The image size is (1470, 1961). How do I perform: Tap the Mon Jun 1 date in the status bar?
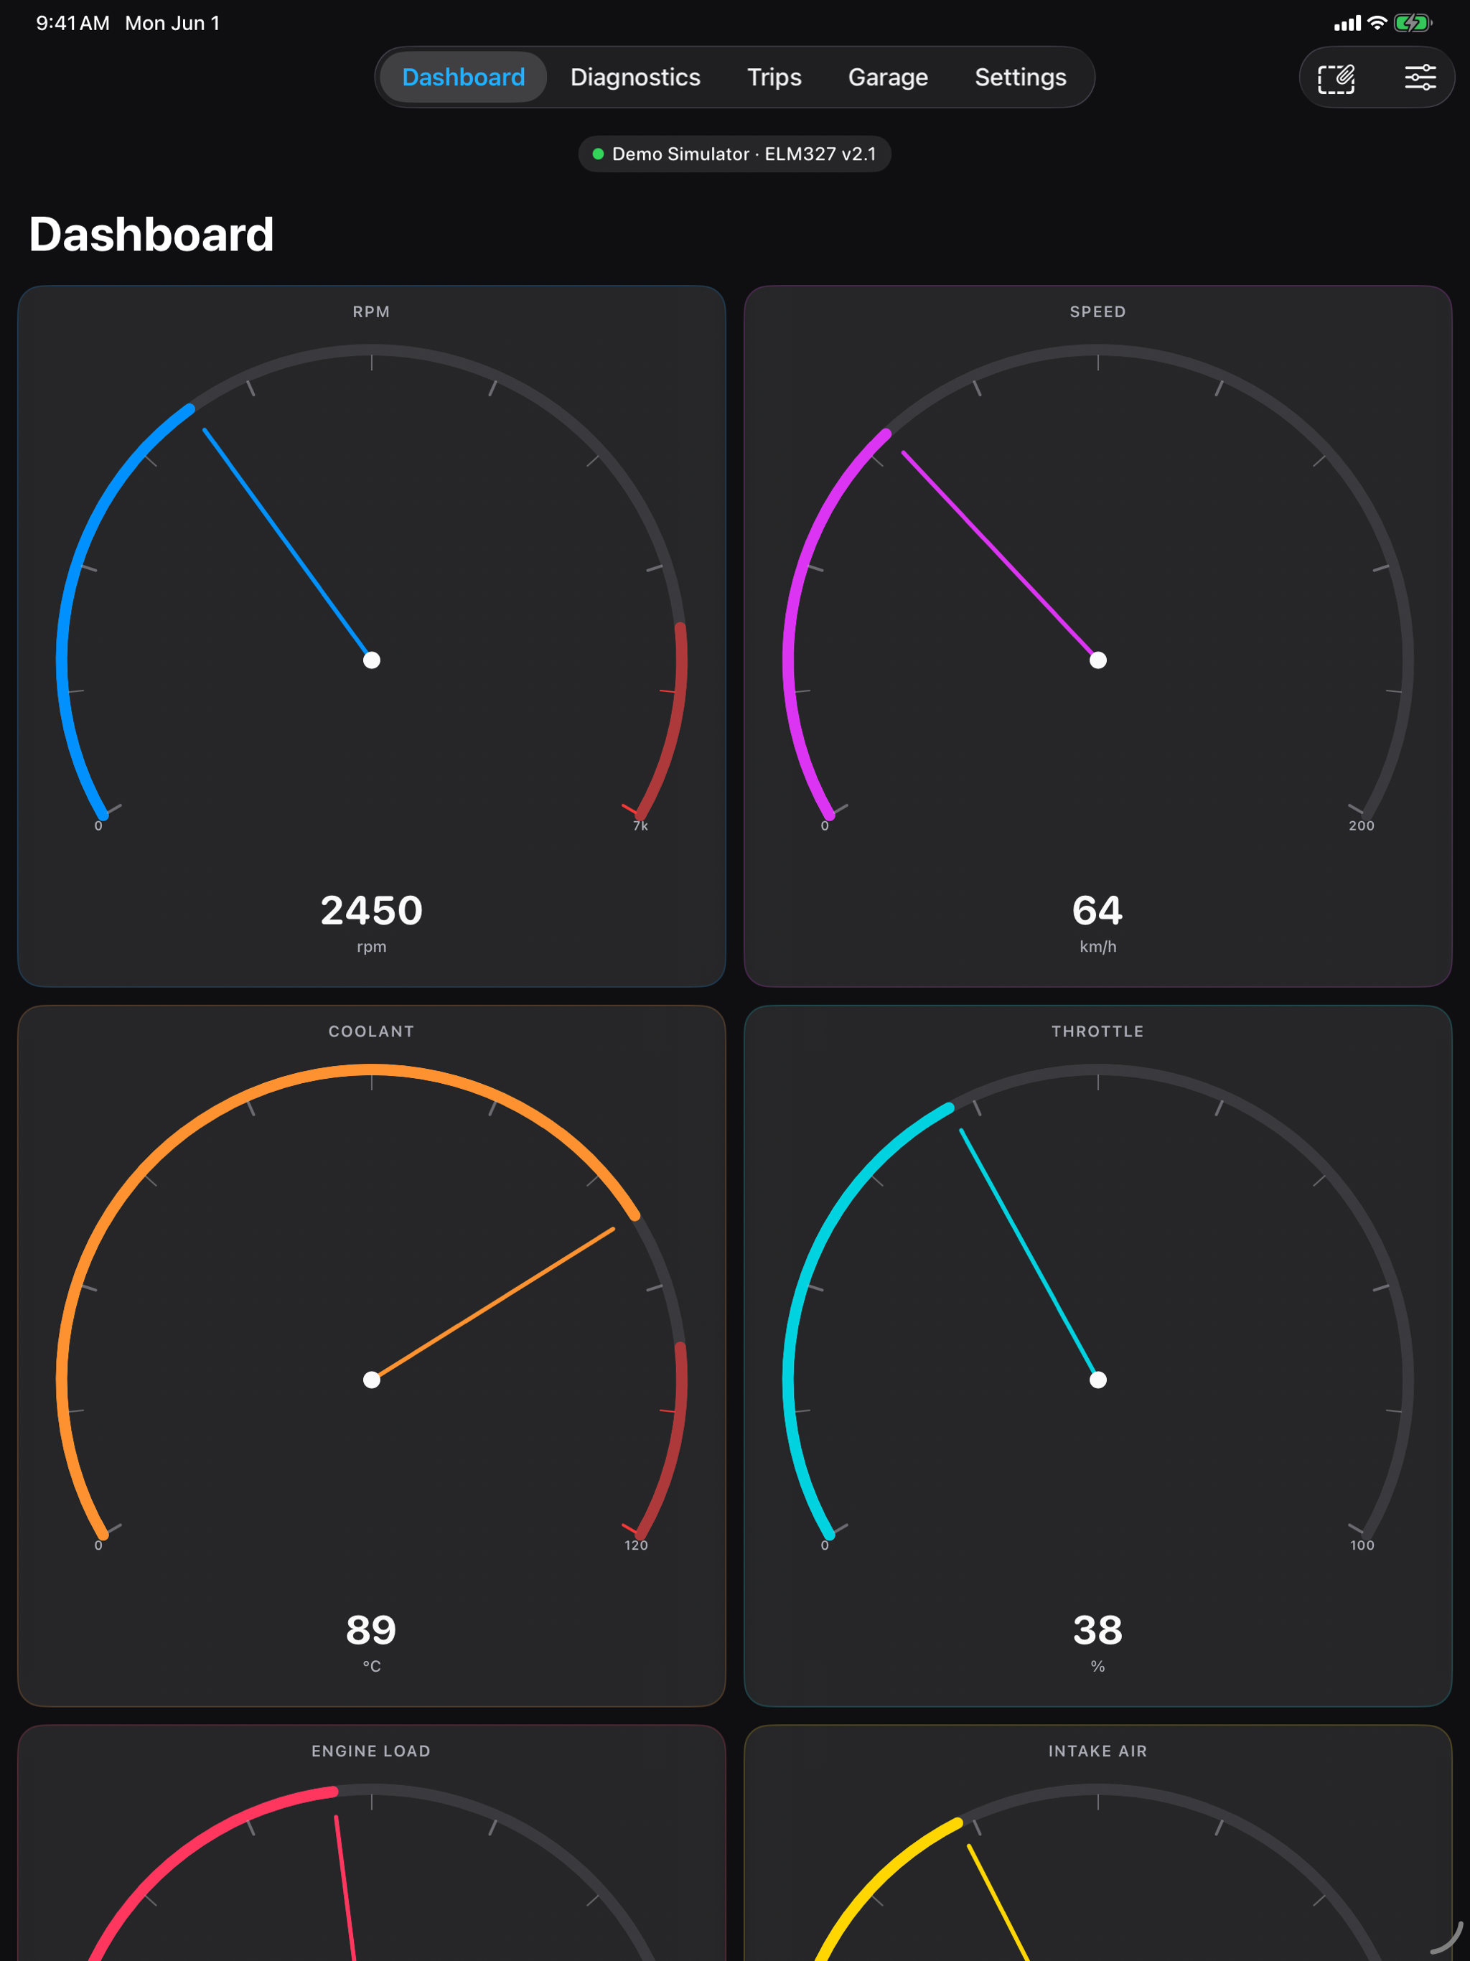(172, 23)
